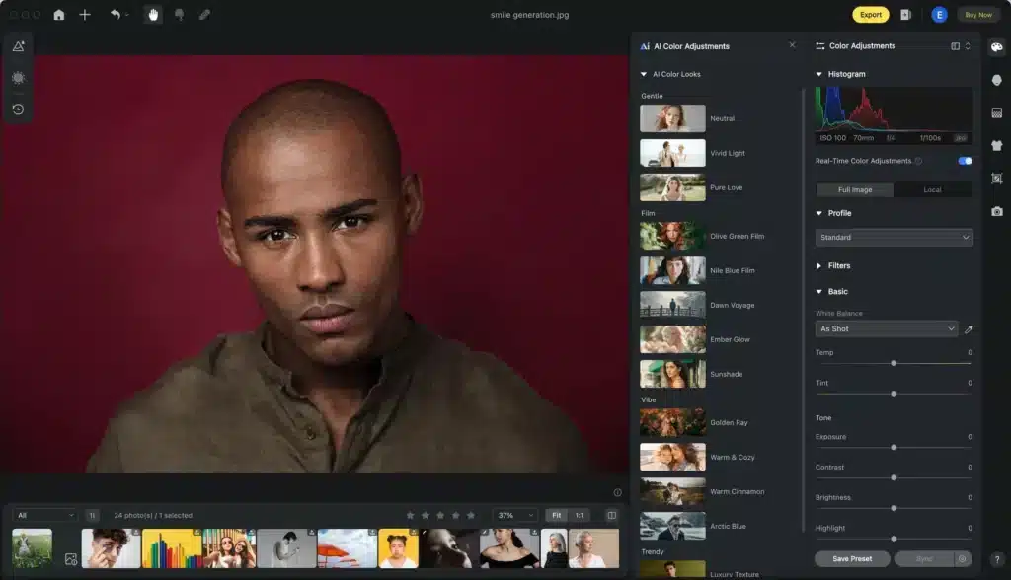
Task: Click the Undo arrow icon
Action: [115, 14]
